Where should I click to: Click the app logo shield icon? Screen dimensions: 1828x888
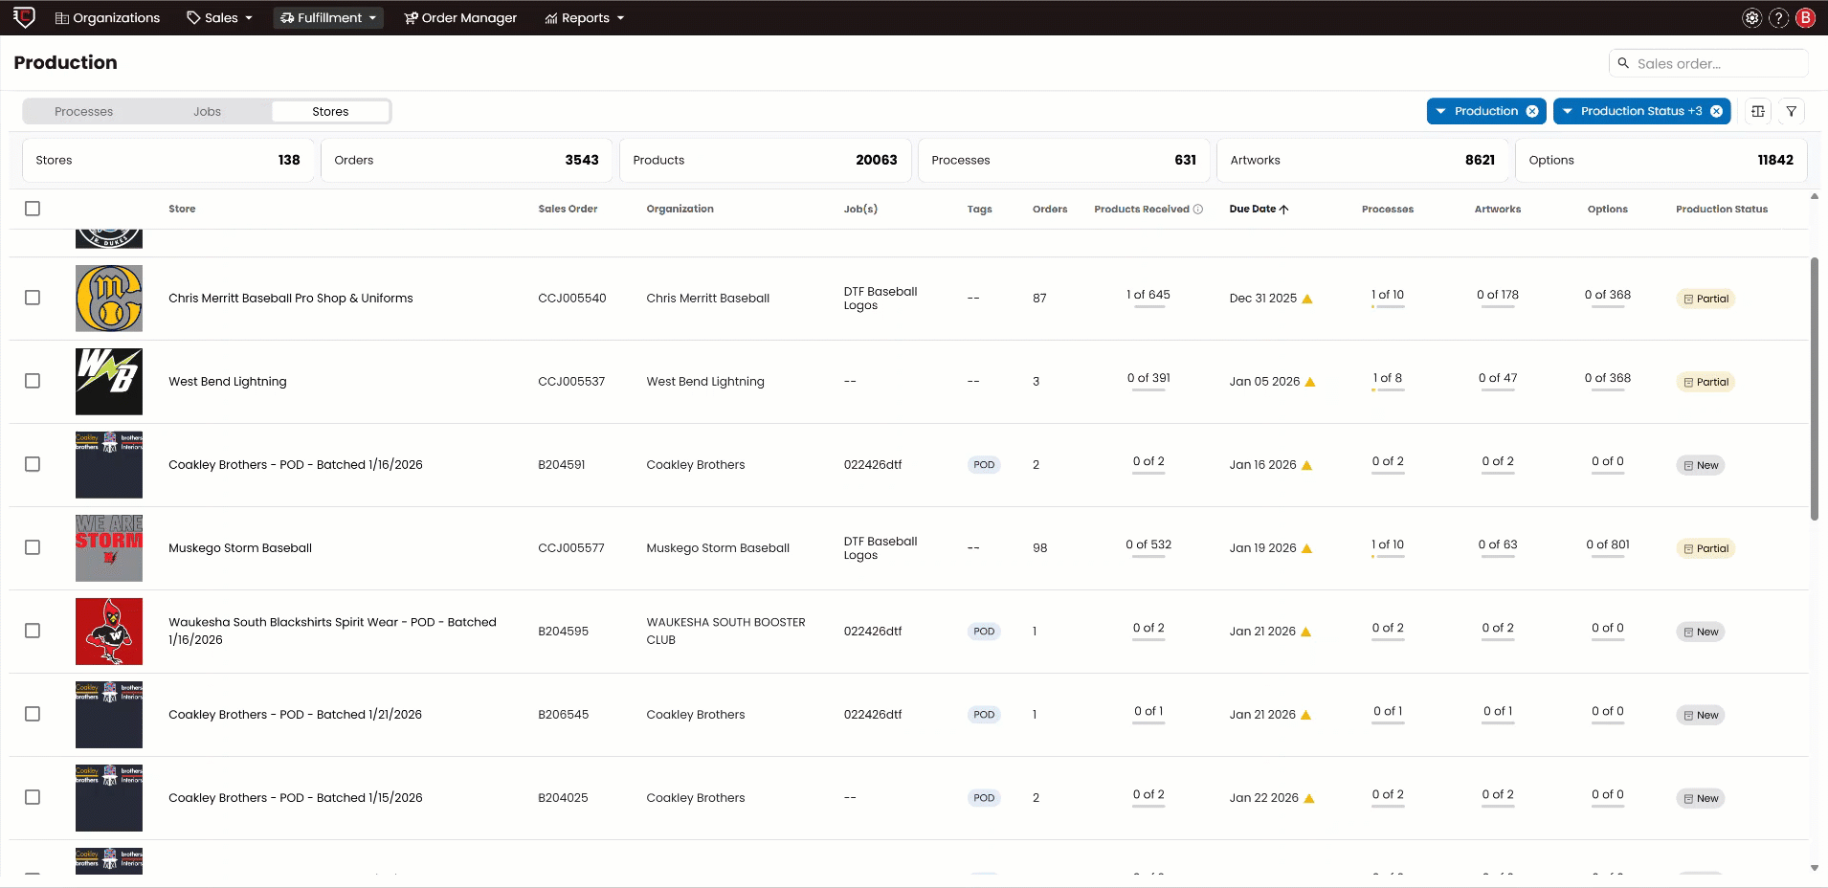coord(23,17)
